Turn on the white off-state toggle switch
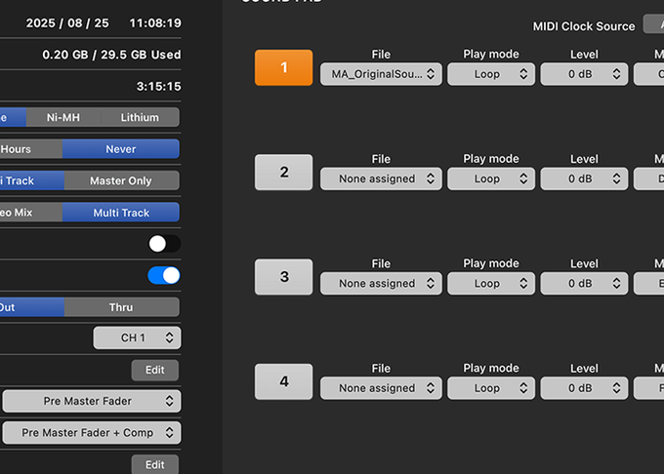The image size is (664, 474). 164,244
